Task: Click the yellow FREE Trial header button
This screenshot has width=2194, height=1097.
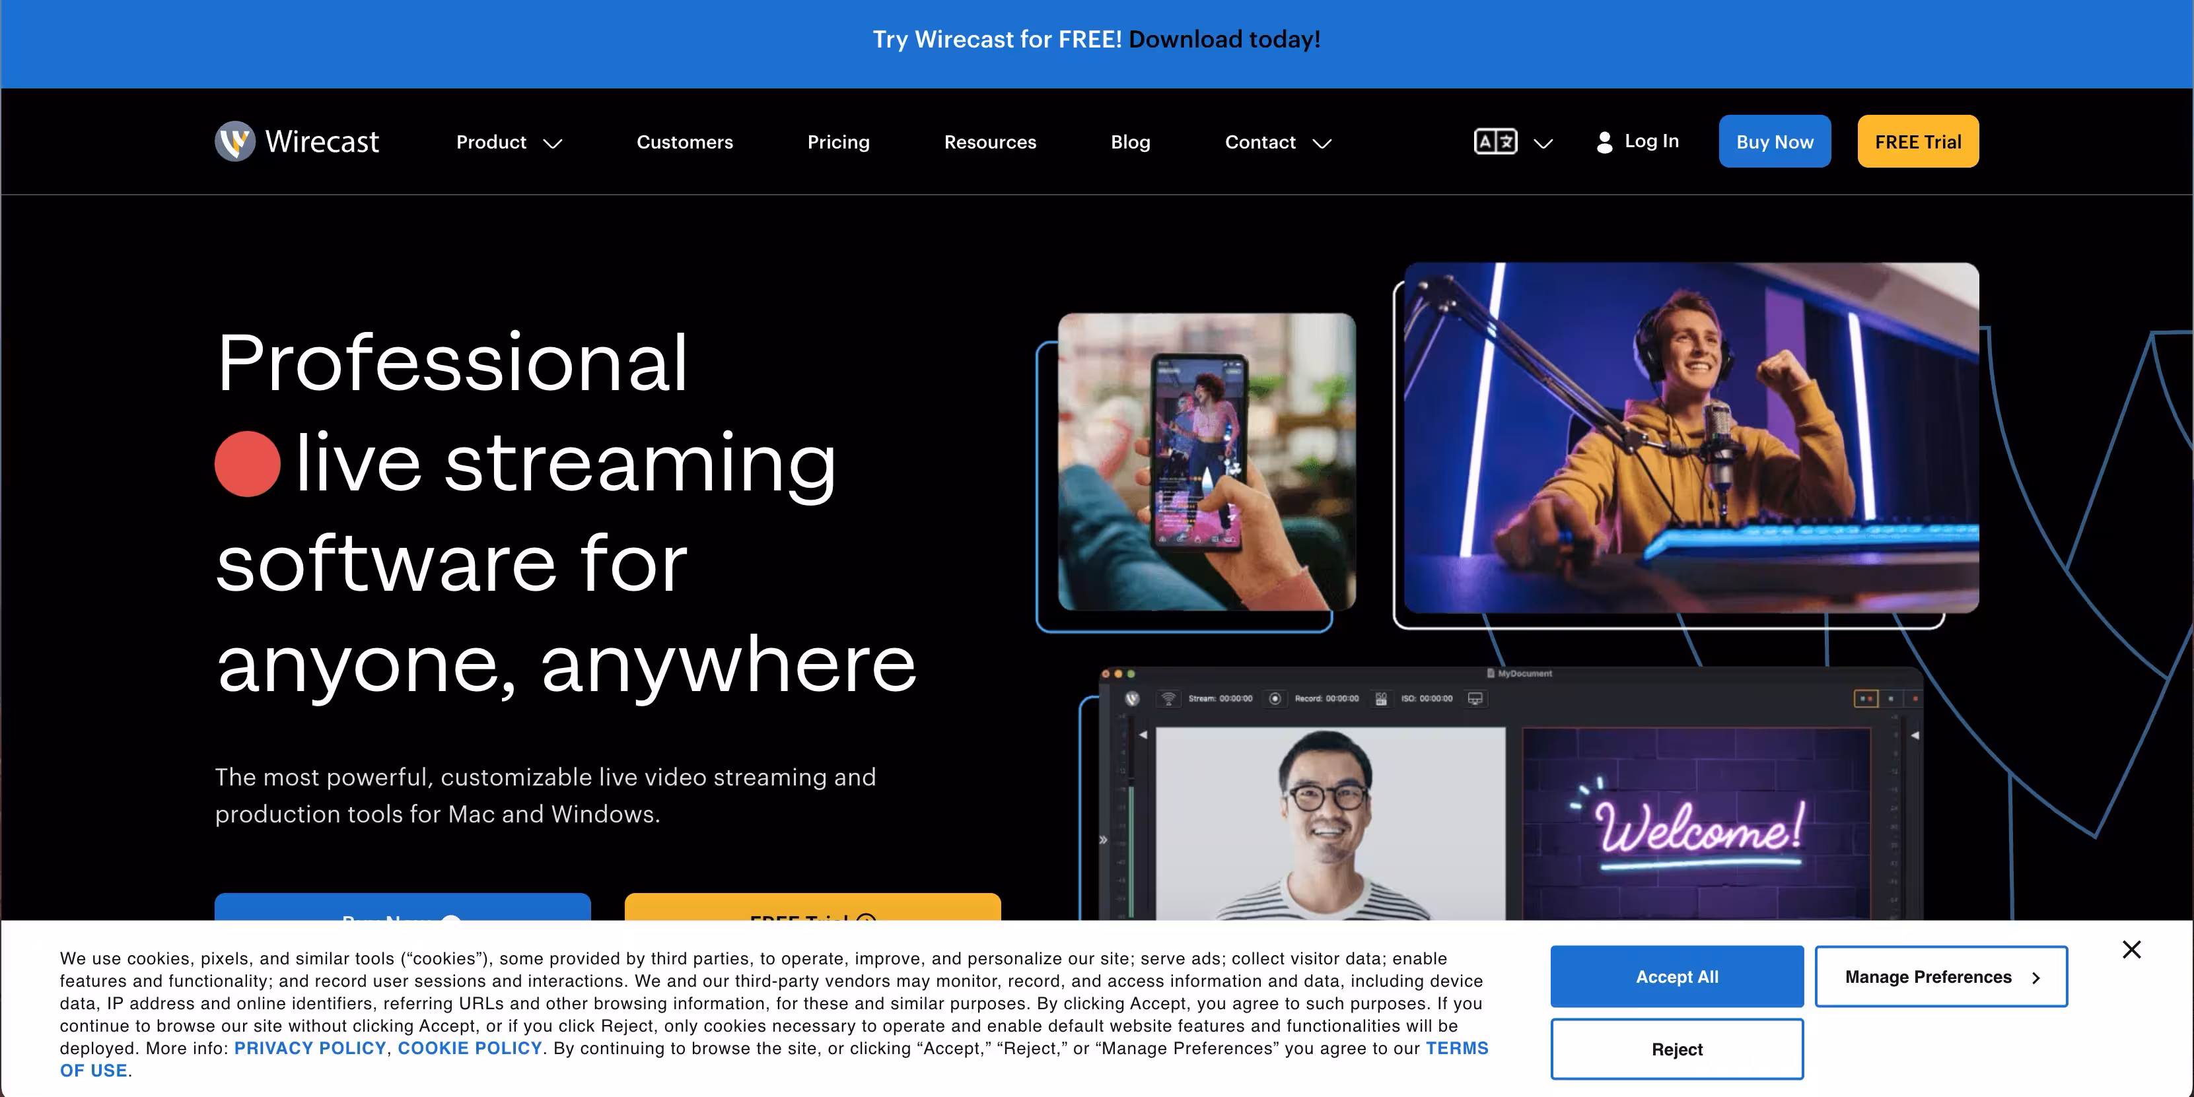Action: (x=1917, y=141)
